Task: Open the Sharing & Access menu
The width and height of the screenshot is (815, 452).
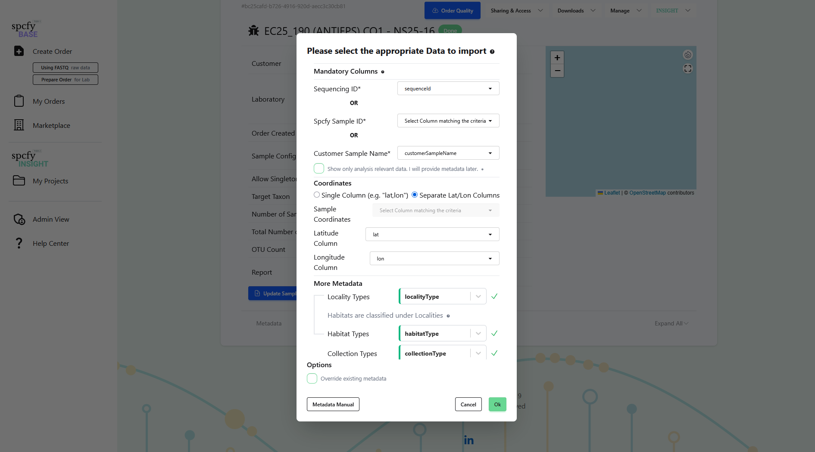Action: (x=516, y=10)
